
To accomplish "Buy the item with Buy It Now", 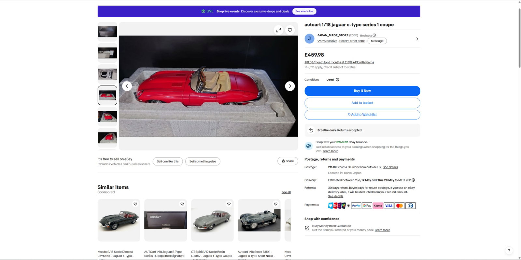I will pos(362,91).
